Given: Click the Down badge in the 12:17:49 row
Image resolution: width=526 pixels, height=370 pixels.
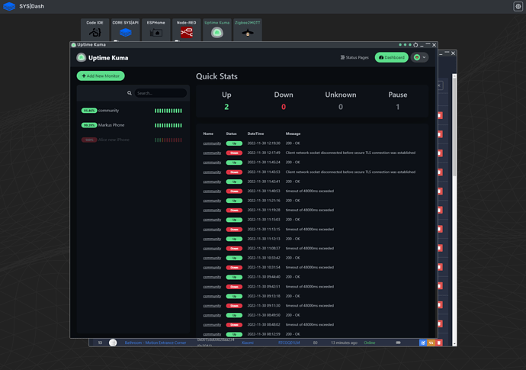Looking at the screenshot, I should point(234,153).
